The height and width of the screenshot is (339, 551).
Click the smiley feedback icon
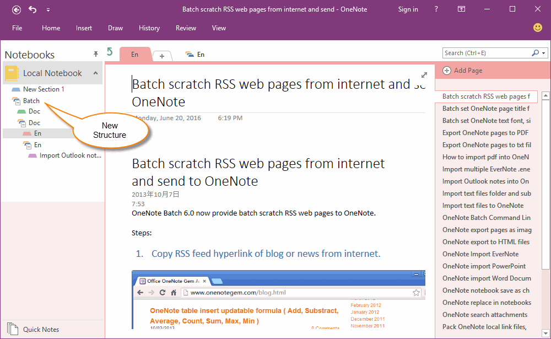click(x=538, y=28)
